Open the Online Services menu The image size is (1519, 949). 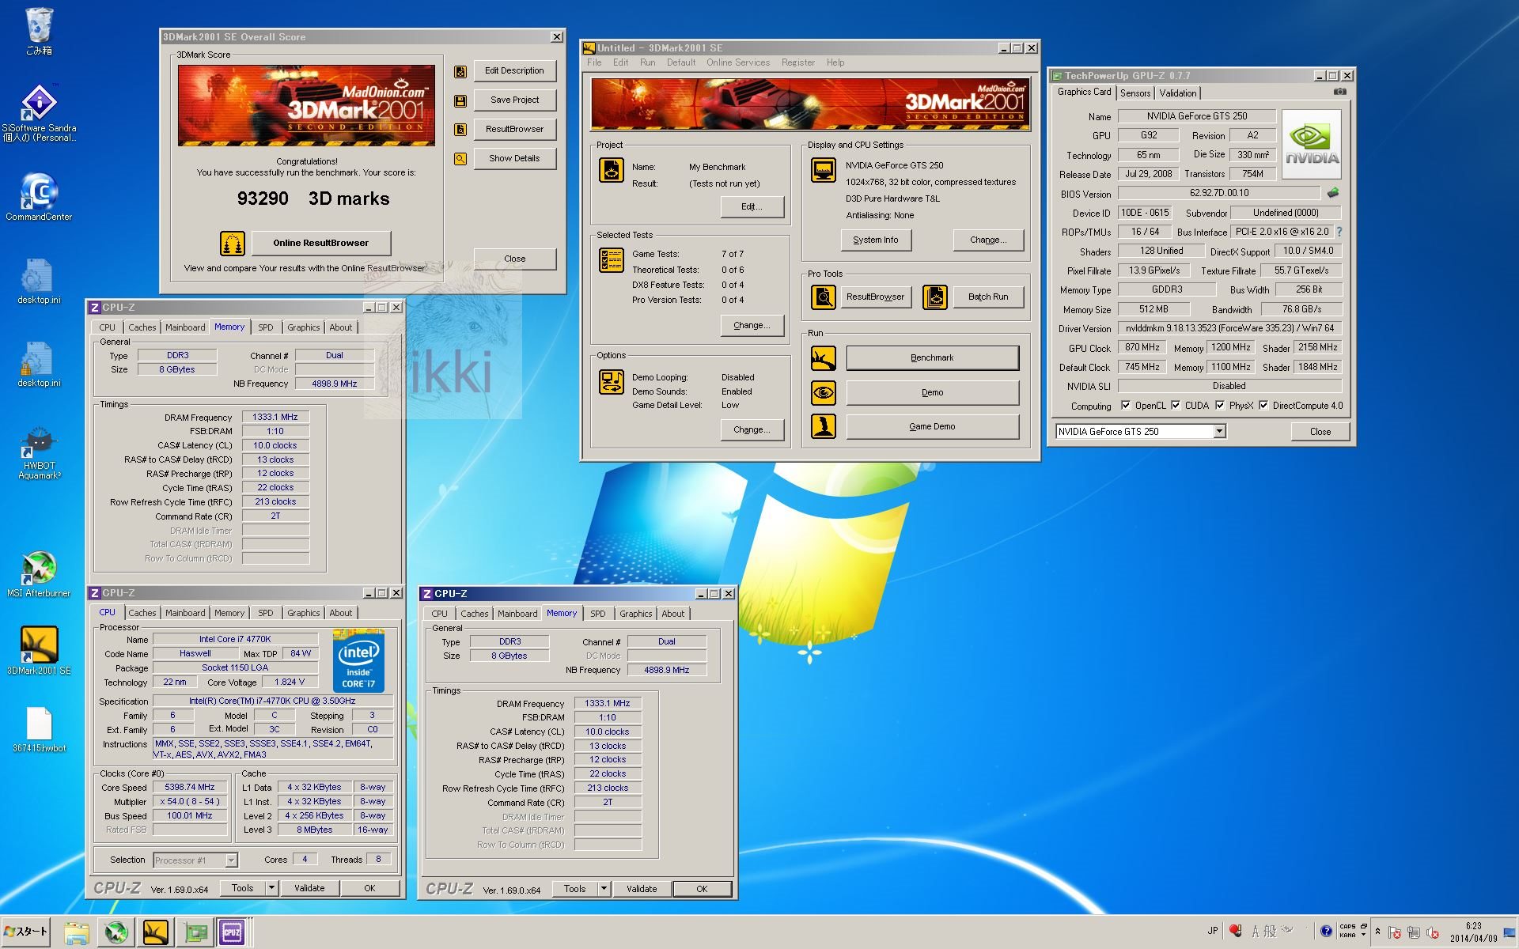(x=738, y=62)
